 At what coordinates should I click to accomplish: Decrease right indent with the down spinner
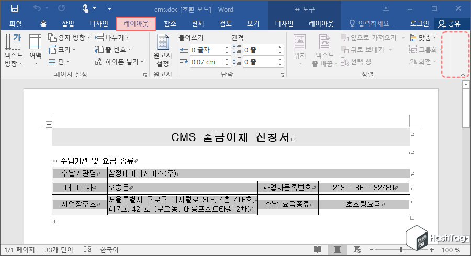(227, 64)
